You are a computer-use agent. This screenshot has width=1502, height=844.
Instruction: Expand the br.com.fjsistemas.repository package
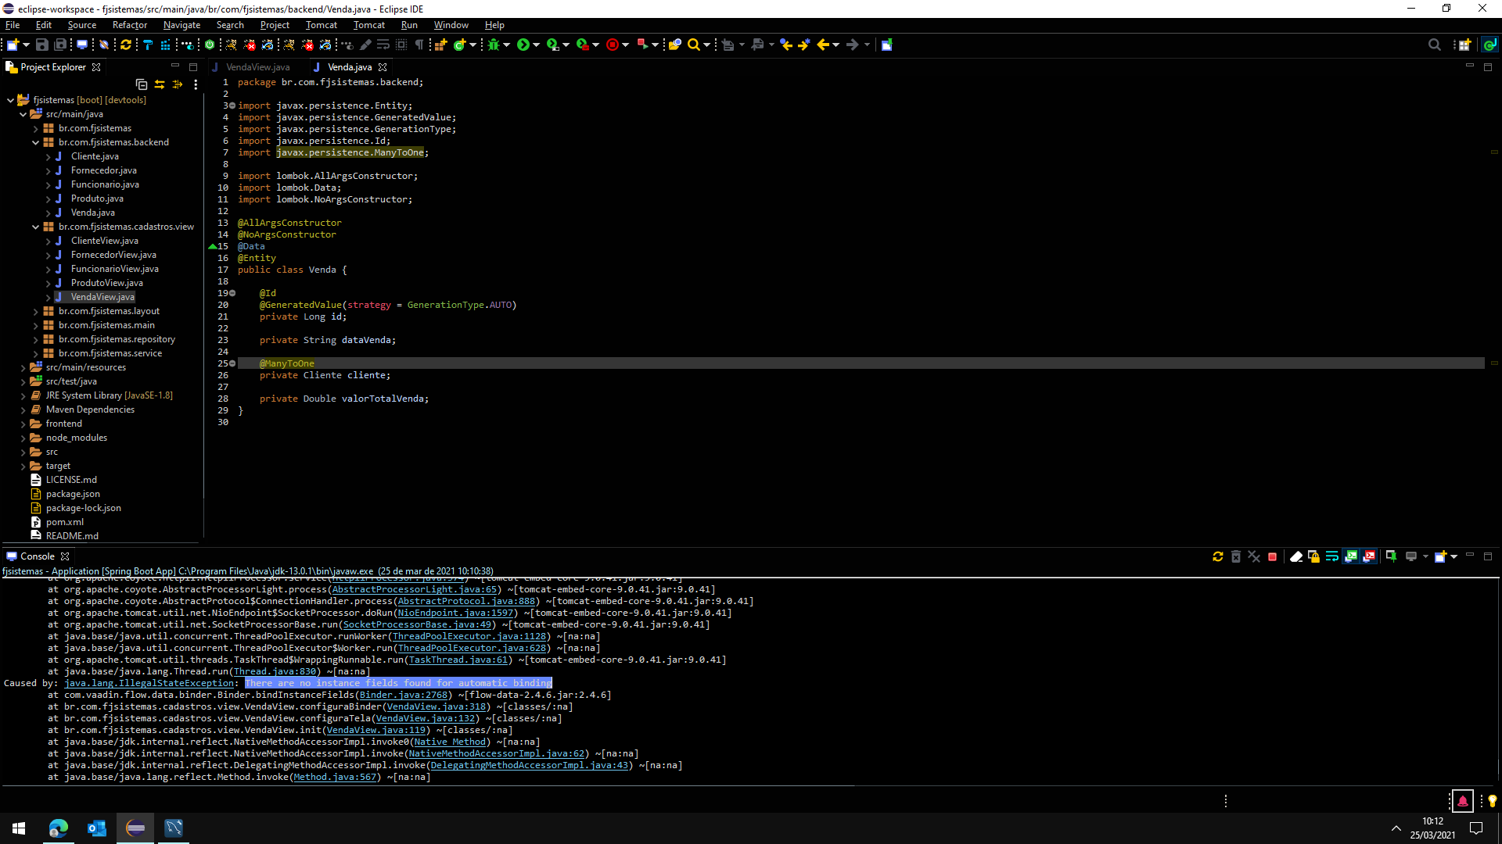tap(35, 339)
